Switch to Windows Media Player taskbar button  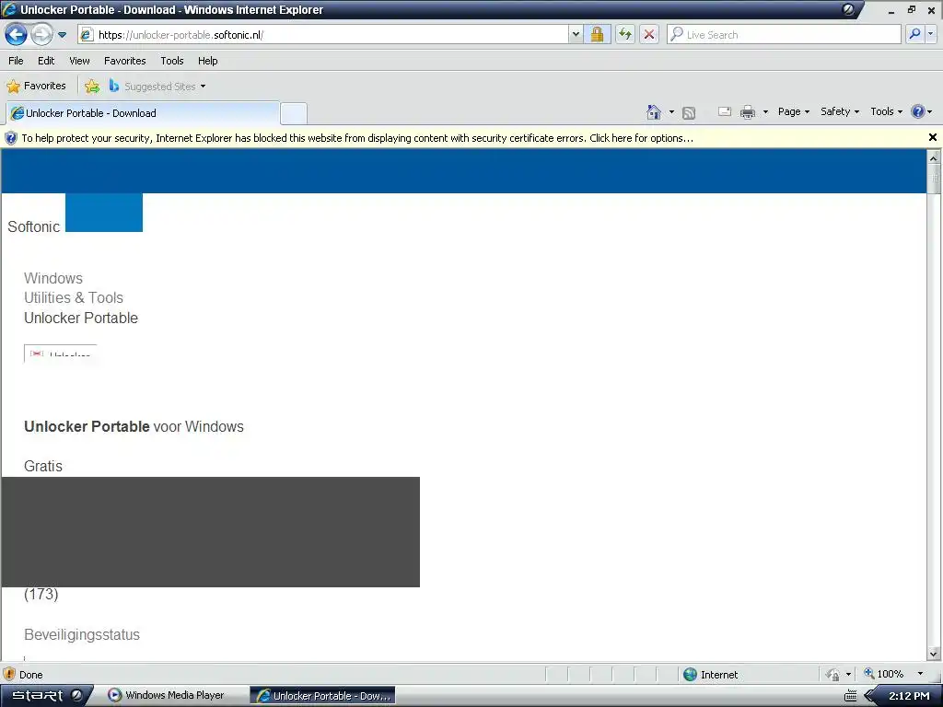click(167, 696)
